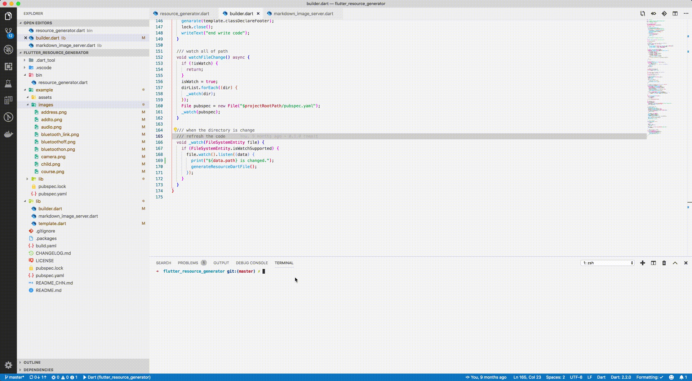The width and height of the screenshot is (692, 381).
Task: Click the master branch in status bar
Action: click(15, 377)
